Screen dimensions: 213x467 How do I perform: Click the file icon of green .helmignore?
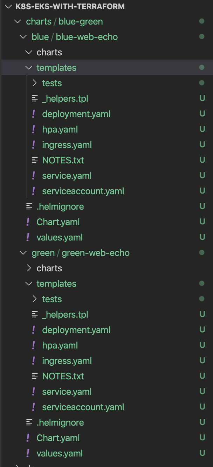tap(29, 422)
